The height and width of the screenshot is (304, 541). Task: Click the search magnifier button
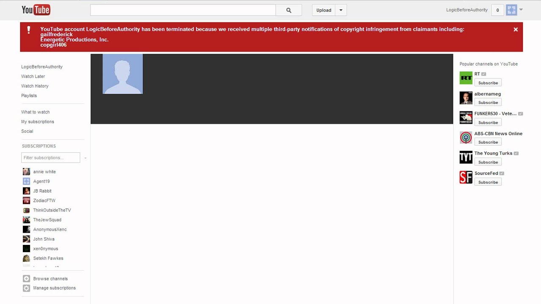(289, 10)
